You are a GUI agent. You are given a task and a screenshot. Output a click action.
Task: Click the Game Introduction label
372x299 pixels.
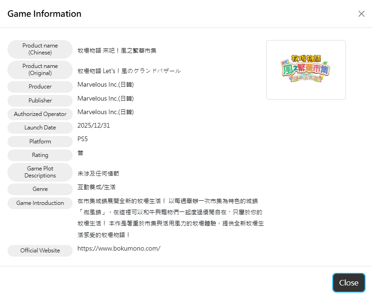click(40, 203)
